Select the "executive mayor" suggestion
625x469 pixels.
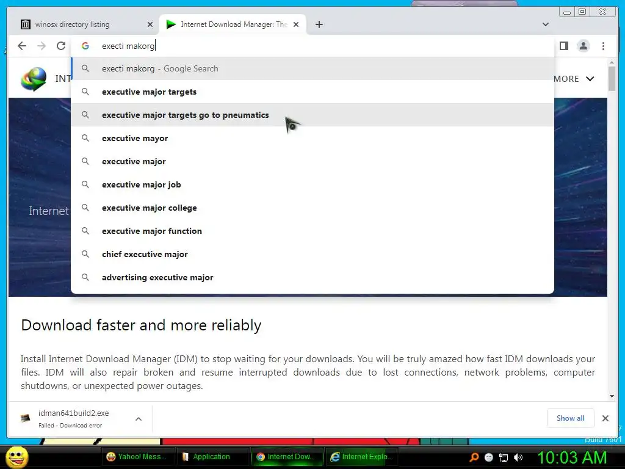(312, 139)
